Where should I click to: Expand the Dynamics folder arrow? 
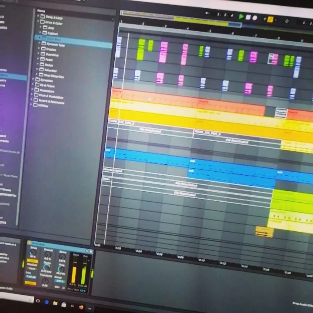point(33,79)
